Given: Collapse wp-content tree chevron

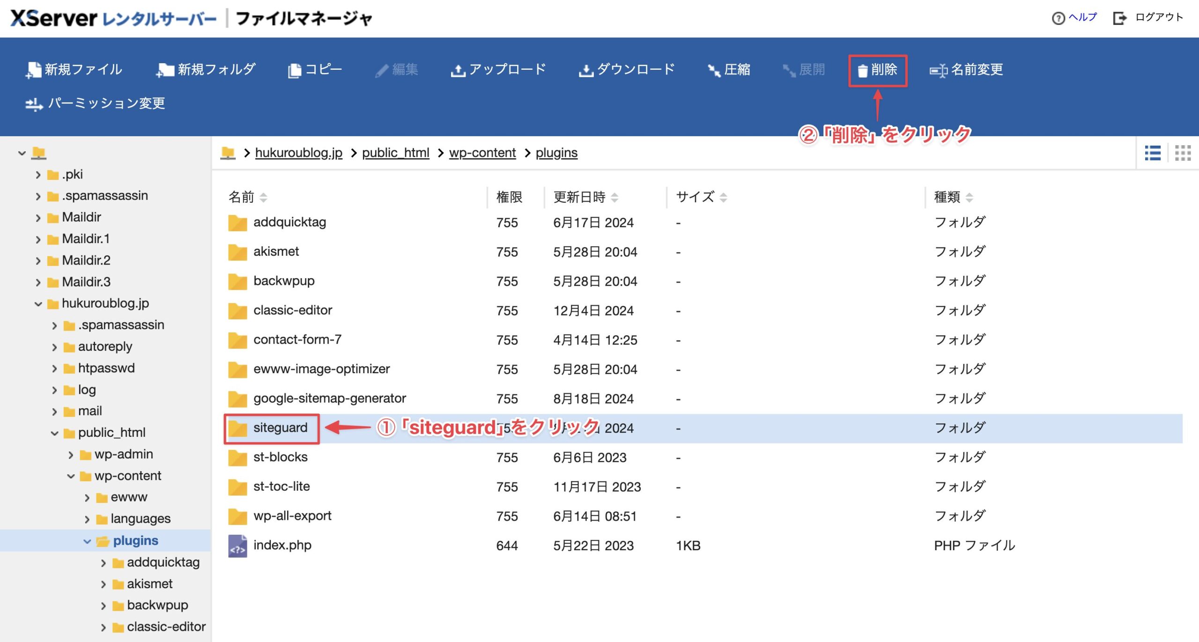Looking at the screenshot, I should (71, 476).
